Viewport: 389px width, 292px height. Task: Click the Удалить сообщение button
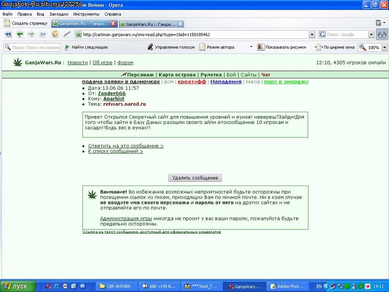coord(195,177)
